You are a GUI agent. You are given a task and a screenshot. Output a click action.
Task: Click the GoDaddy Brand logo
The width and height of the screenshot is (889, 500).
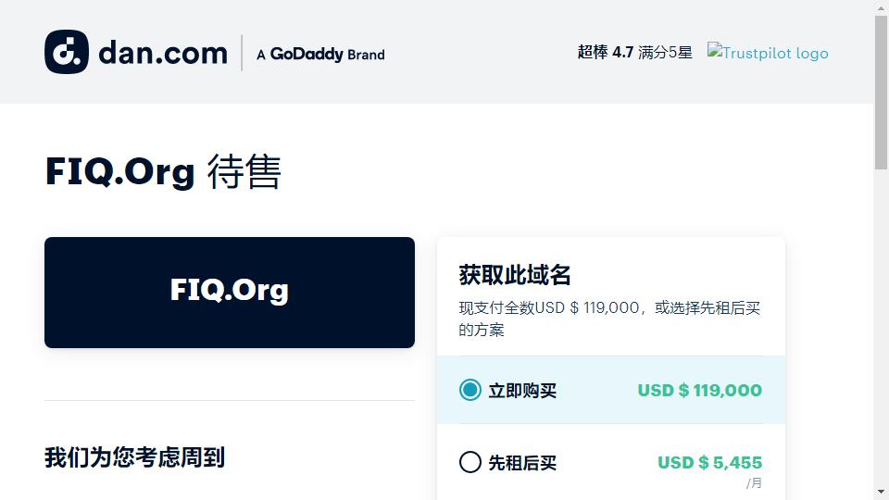(320, 54)
